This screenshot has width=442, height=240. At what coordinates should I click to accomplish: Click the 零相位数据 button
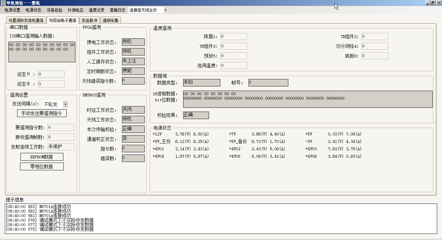click(x=42, y=166)
